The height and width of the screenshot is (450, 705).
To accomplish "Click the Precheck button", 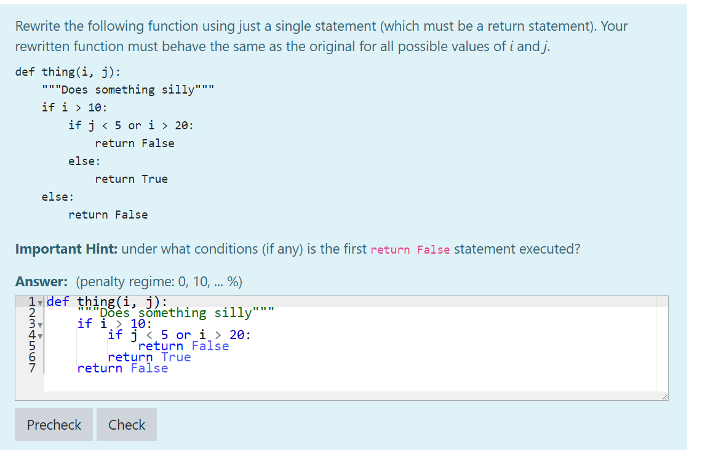I will (54, 424).
